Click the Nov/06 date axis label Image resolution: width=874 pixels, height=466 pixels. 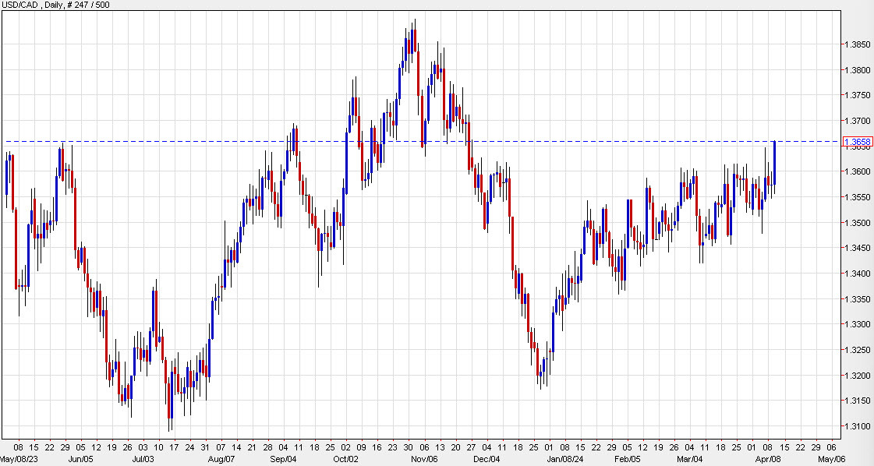click(x=424, y=459)
